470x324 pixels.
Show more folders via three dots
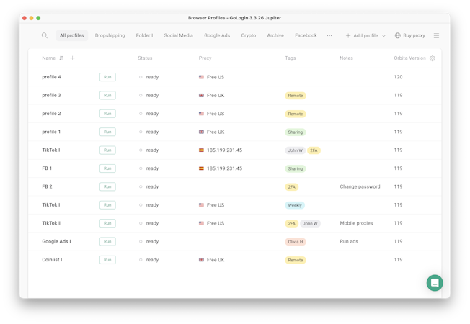tap(329, 35)
